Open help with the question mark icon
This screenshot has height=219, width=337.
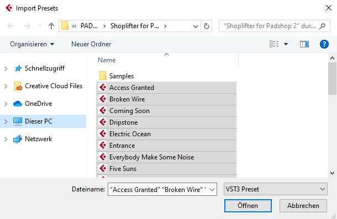coord(324,44)
